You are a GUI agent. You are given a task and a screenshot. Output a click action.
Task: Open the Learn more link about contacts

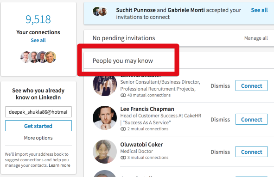tap(59, 165)
